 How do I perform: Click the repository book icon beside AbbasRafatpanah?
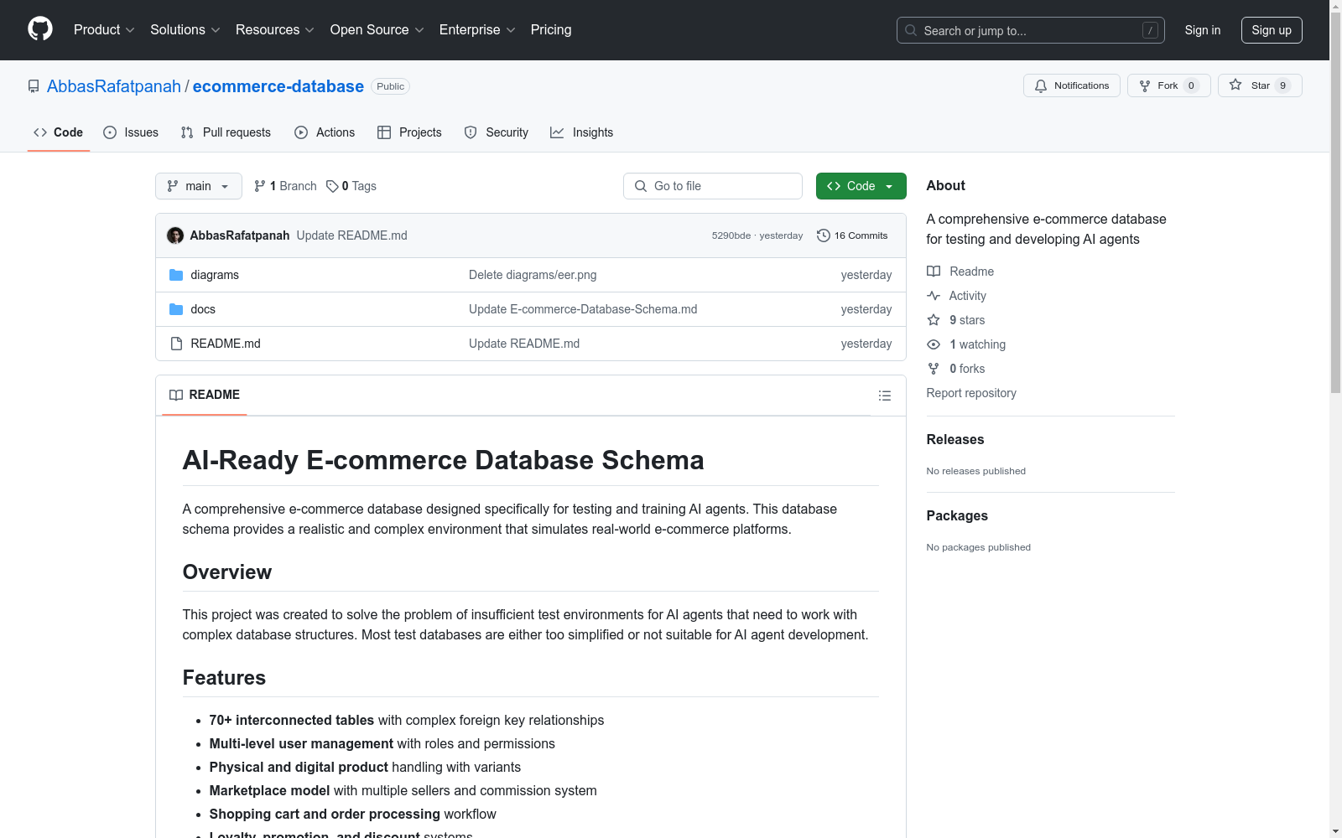[x=34, y=86]
